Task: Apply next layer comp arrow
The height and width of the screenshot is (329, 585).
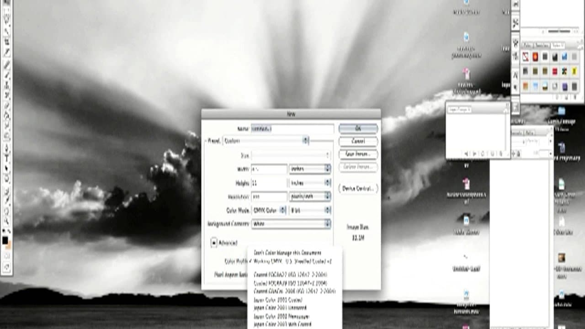Action: coord(475,154)
